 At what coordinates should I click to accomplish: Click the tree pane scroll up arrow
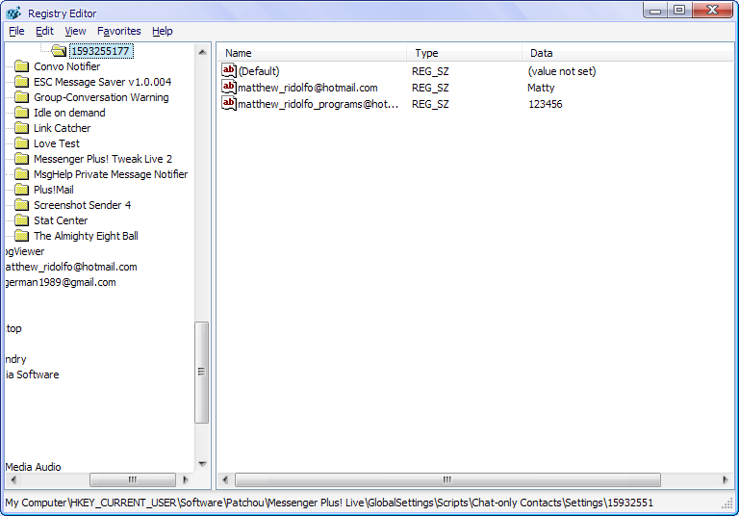[202, 51]
